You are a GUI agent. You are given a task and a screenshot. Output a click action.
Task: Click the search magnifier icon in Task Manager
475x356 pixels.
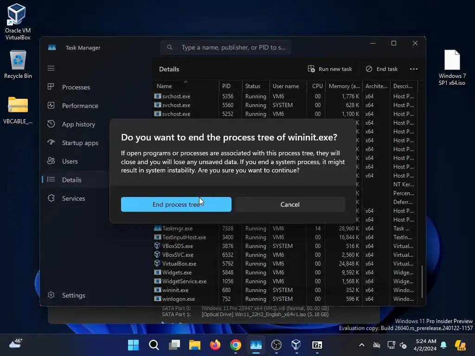170,47
